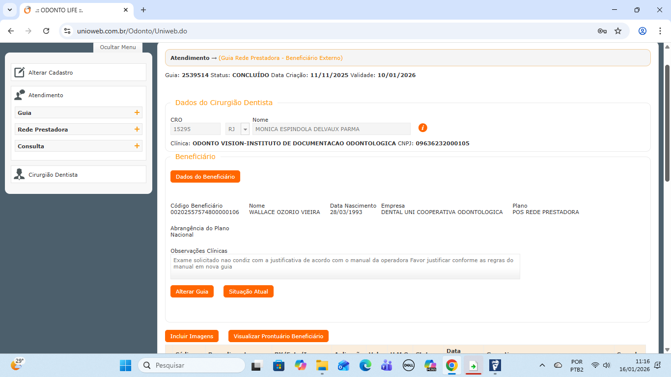The height and width of the screenshot is (377, 671).
Task: Click the Atendimento chat person icon
Action: (x=19, y=95)
